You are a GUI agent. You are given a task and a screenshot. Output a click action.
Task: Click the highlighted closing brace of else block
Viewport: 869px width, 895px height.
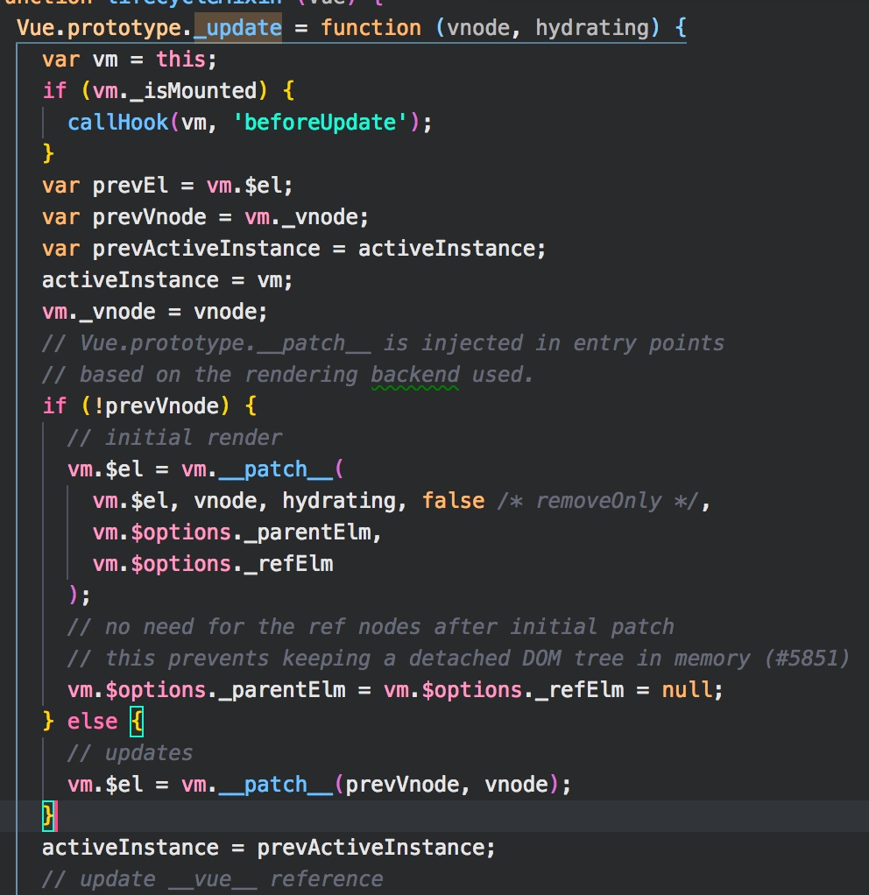pos(48,815)
